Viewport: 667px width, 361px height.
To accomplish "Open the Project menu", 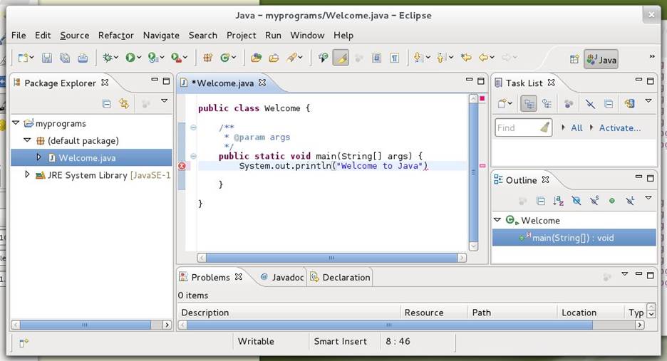I will 241,36.
